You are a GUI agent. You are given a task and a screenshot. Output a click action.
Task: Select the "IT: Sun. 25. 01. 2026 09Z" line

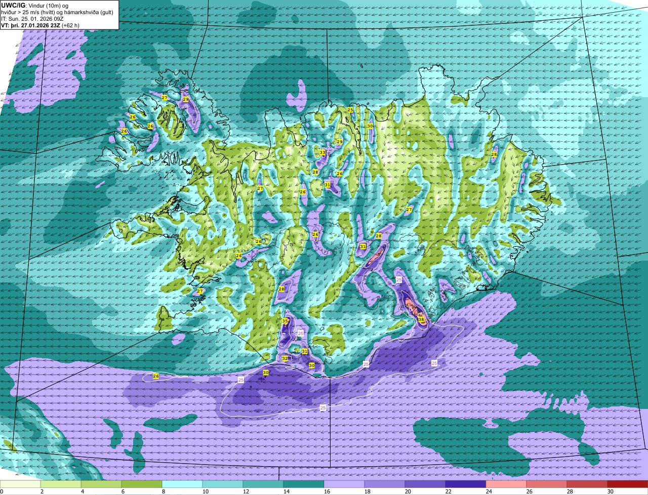click(32, 18)
